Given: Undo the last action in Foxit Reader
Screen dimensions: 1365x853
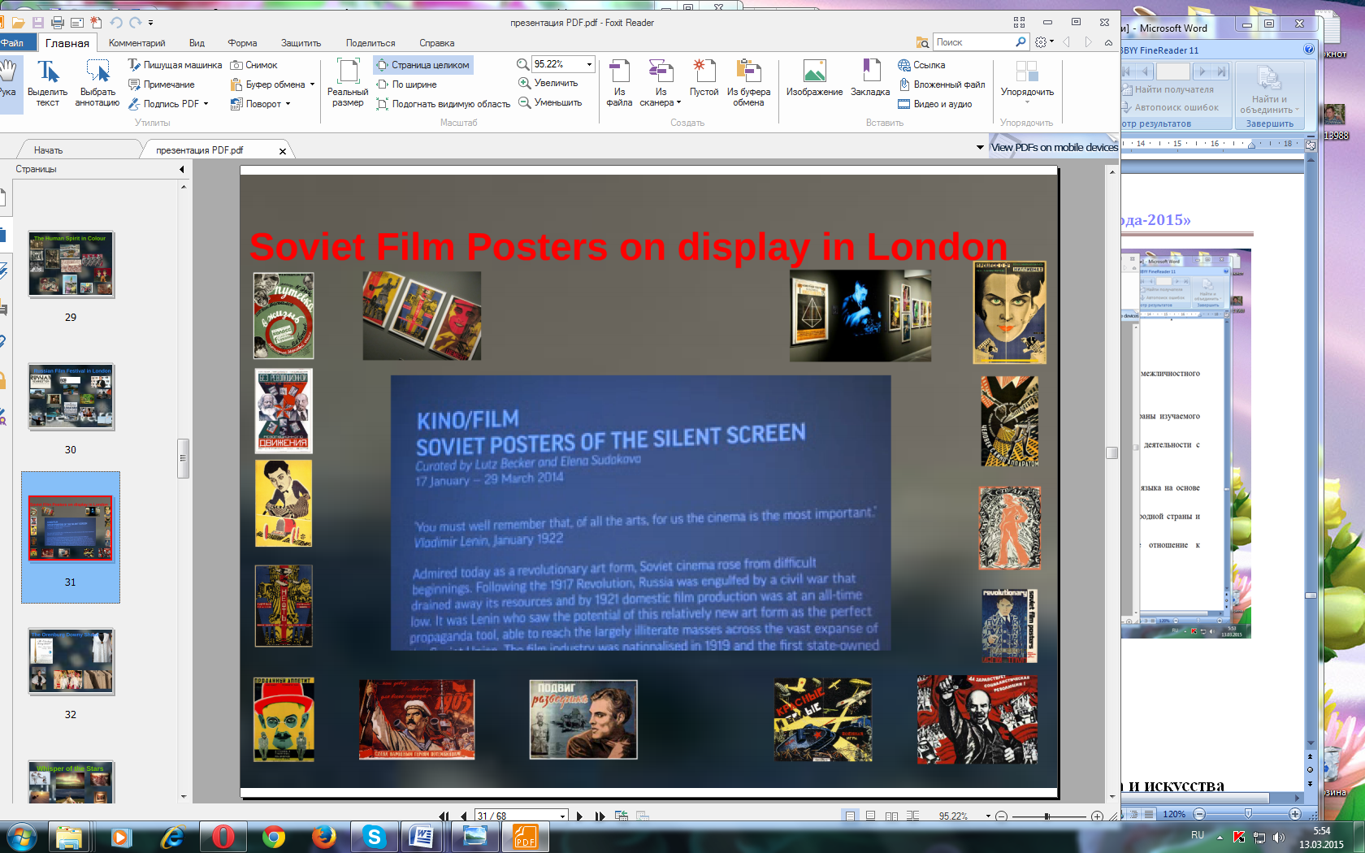Looking at the screenshot, I should (x=116, y=23).
